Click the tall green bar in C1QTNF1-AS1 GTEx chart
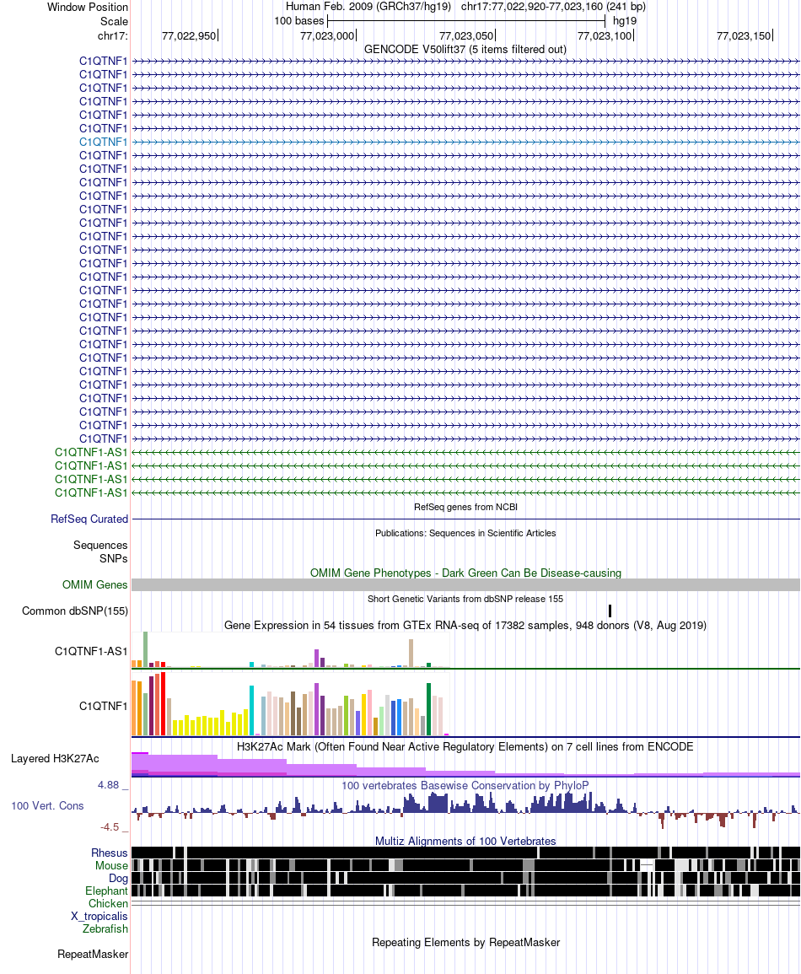This screenshot has height=974, width=801. 145,649
